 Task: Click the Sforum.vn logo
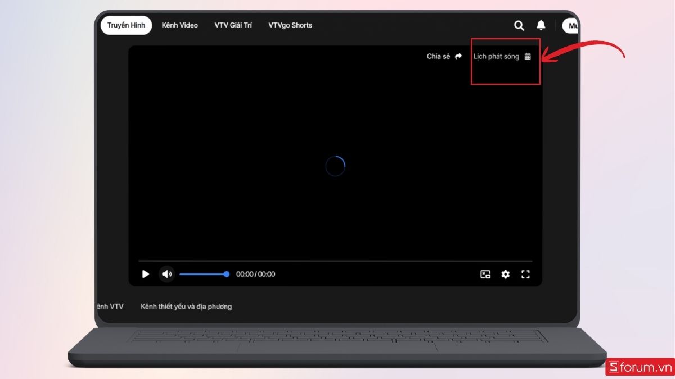pos(640,368)
